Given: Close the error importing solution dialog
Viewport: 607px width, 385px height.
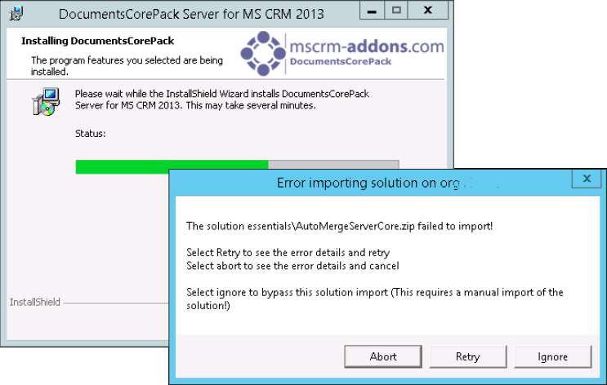Looking at the screenshot, I should coord(587,179).
